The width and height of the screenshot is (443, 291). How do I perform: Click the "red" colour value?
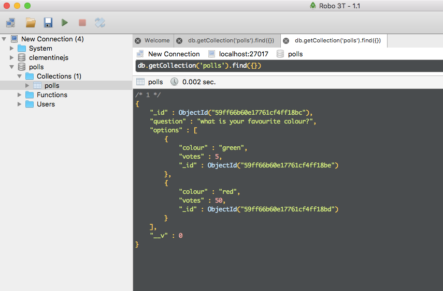coord(227,192)
